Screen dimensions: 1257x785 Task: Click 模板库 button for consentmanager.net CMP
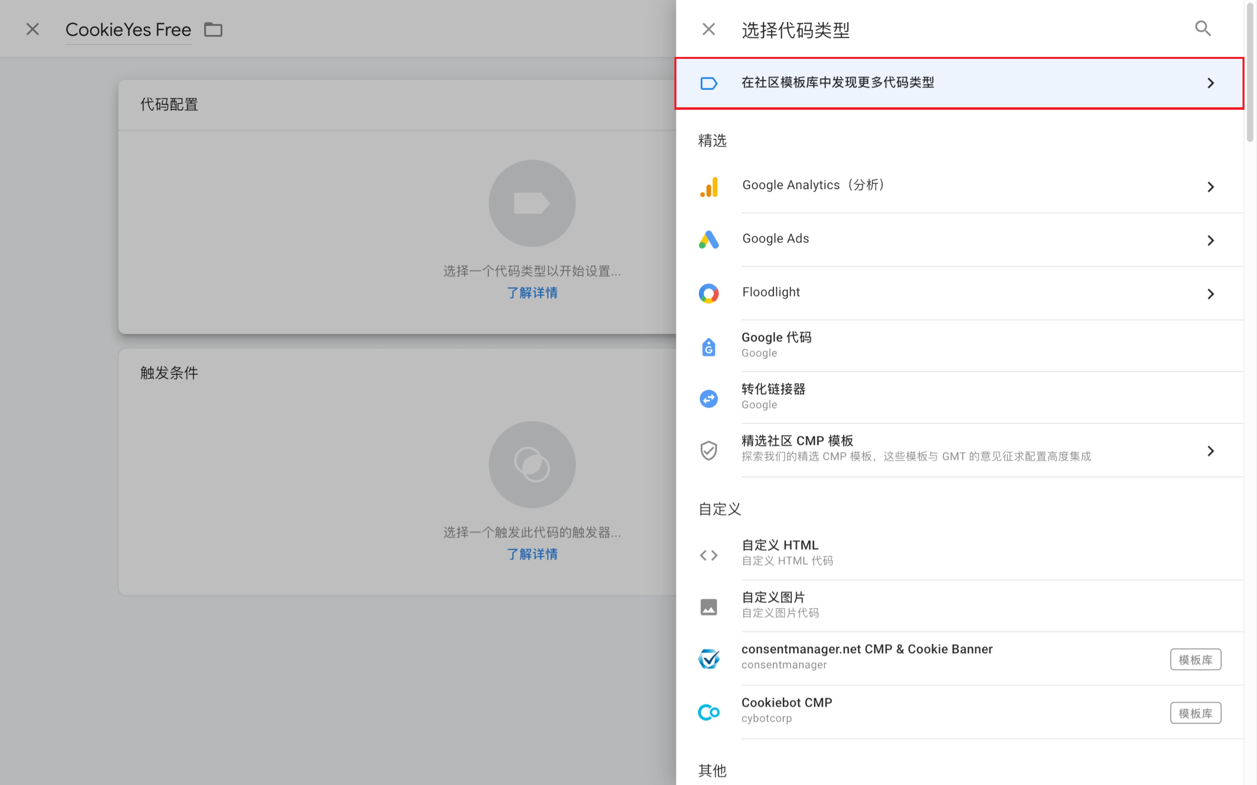pyautogui.click(x=1195, y=659)
